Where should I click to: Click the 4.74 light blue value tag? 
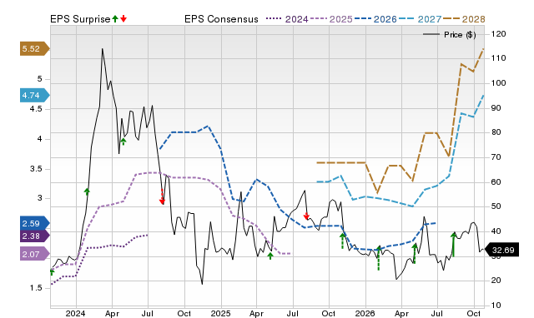35,95
